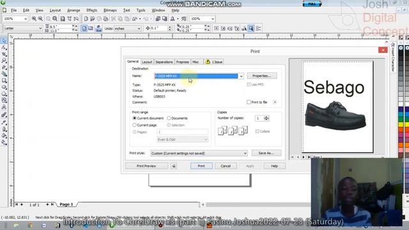Select the Current page radio button
The height and width of the screenshot is (230, 409).
(x=135, y=125)
